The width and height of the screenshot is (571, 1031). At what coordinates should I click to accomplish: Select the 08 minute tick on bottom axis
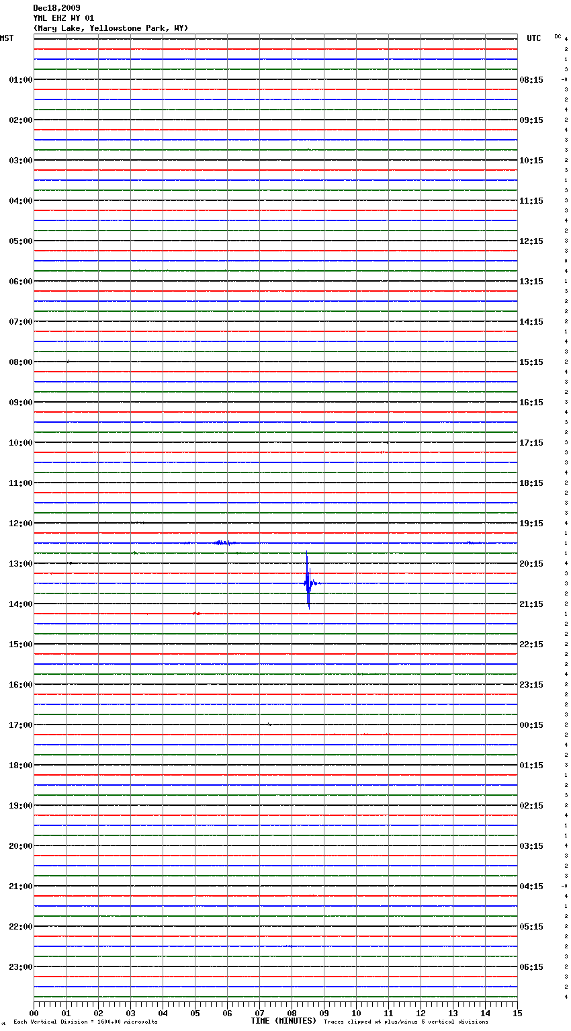[x=292, y=1013]
